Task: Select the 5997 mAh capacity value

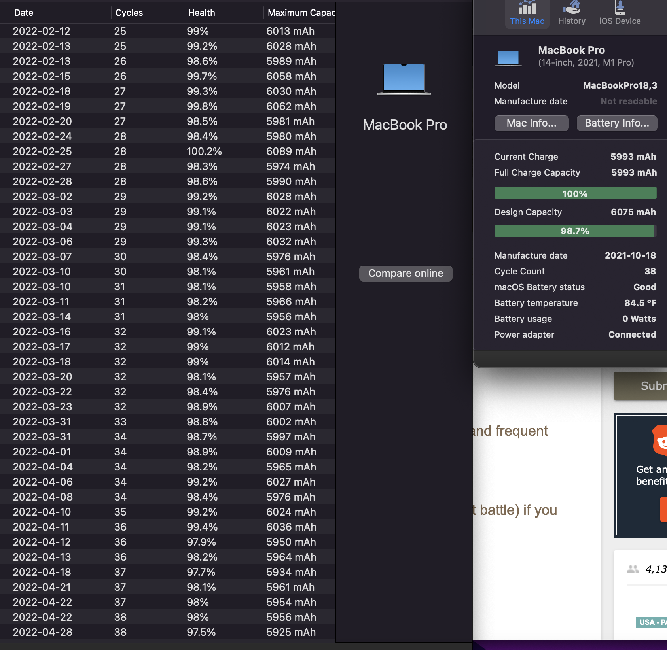Action: coord(291,437)
